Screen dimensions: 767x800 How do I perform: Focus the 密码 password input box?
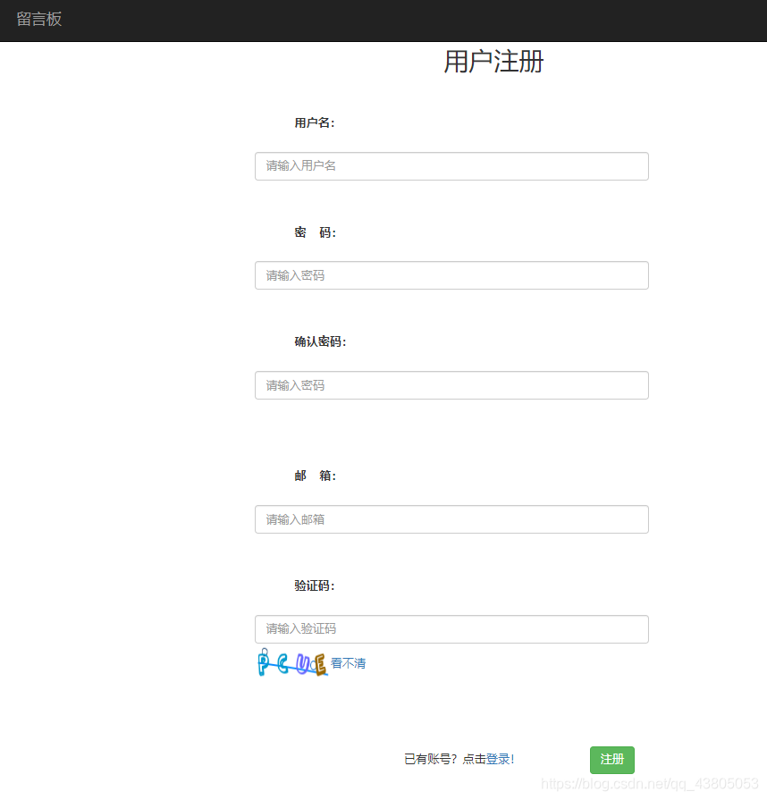coord(451,275)
